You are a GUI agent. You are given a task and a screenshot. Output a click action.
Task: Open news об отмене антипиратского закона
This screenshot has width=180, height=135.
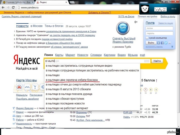[x=69, y=47]
